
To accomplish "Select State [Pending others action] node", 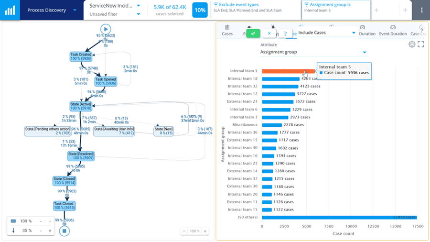I will (48, 131).
